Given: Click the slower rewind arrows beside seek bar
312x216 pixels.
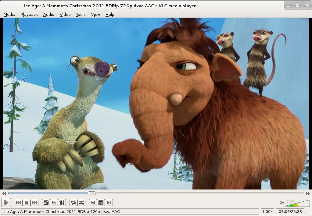Looking at the screenshot, I should 4,193.
